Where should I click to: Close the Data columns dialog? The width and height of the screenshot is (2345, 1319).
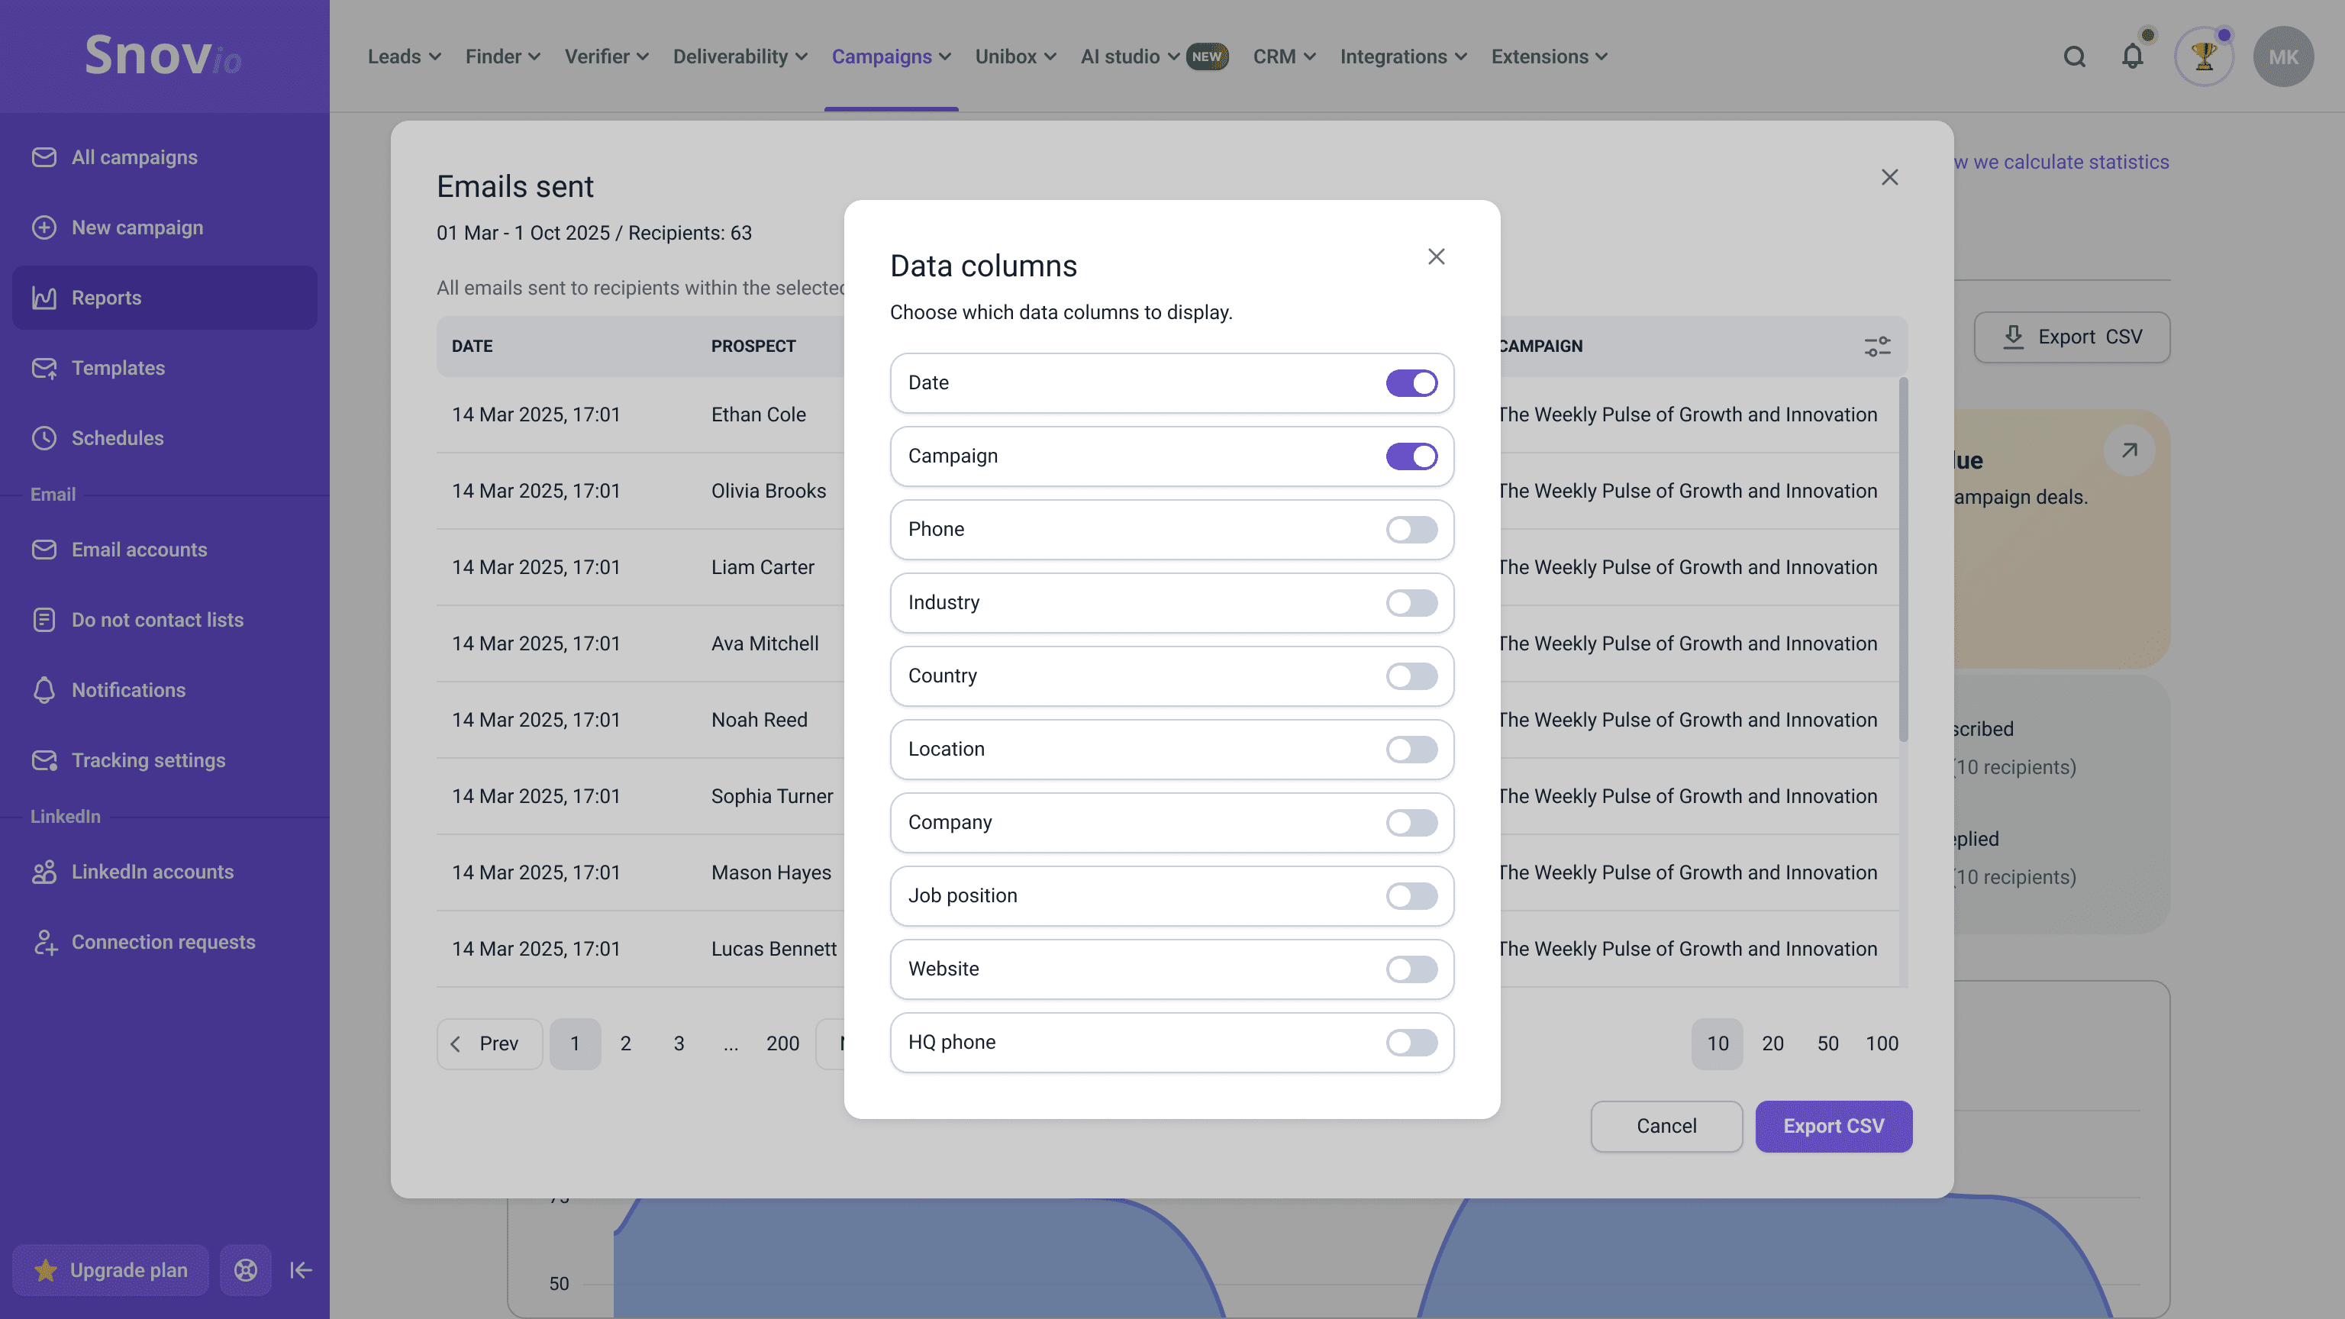click(1436, 256)
